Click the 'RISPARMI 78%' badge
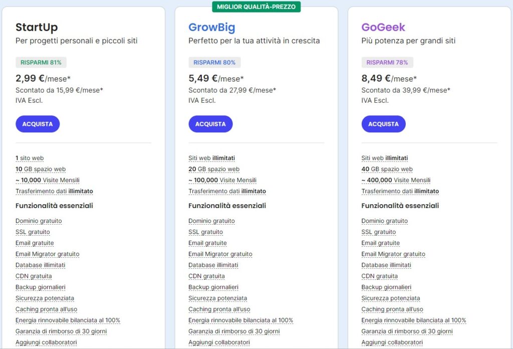 coord(387,63)
